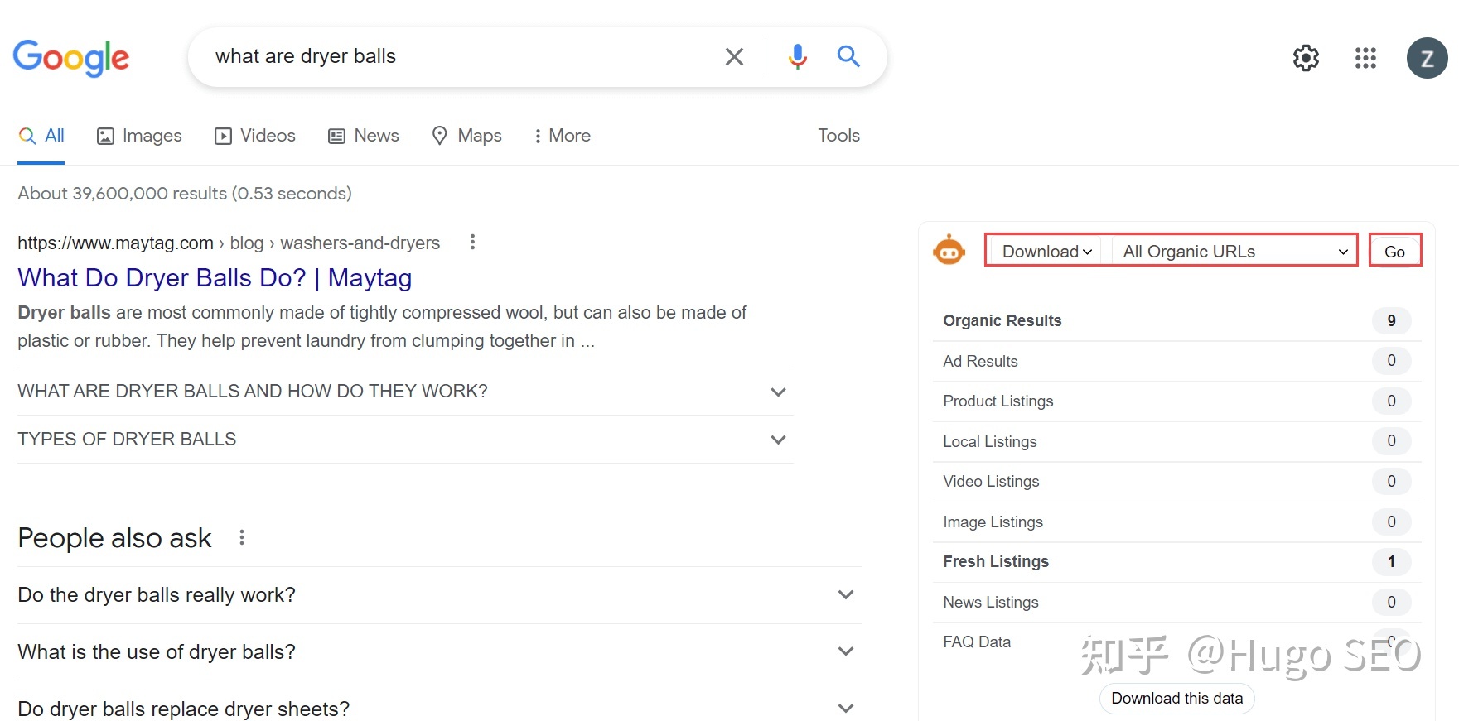This screenshot has width=1459, height=721.
Task: Expand 'Do the dryer balls really work?'
Action: pos(845,594)
